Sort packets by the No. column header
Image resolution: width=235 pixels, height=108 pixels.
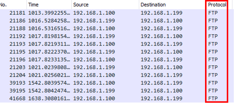[x=13, y=5]
